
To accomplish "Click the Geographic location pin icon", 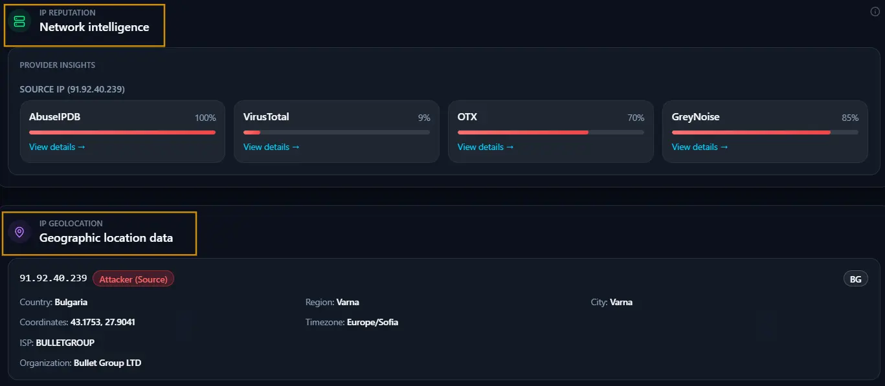I will click(x=19, y=232).
